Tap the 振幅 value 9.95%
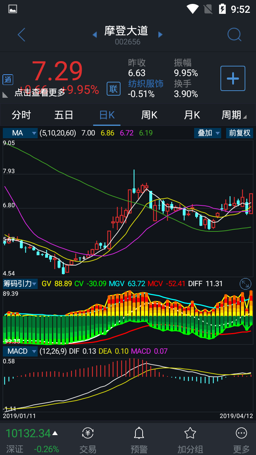 click(186, 73)
